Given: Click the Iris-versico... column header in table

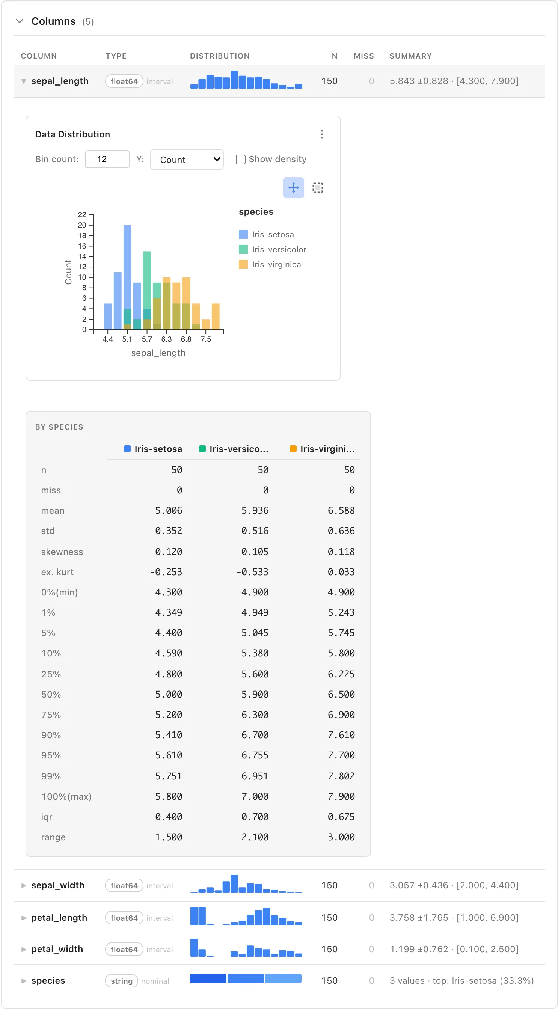Looking at the screenshot, I should click(x=234, y=449).
